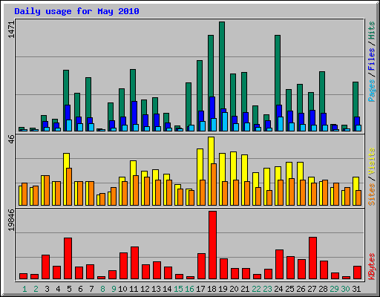Click day 23 on the date axis
380x297 pixels.
(x=267, y=289)
